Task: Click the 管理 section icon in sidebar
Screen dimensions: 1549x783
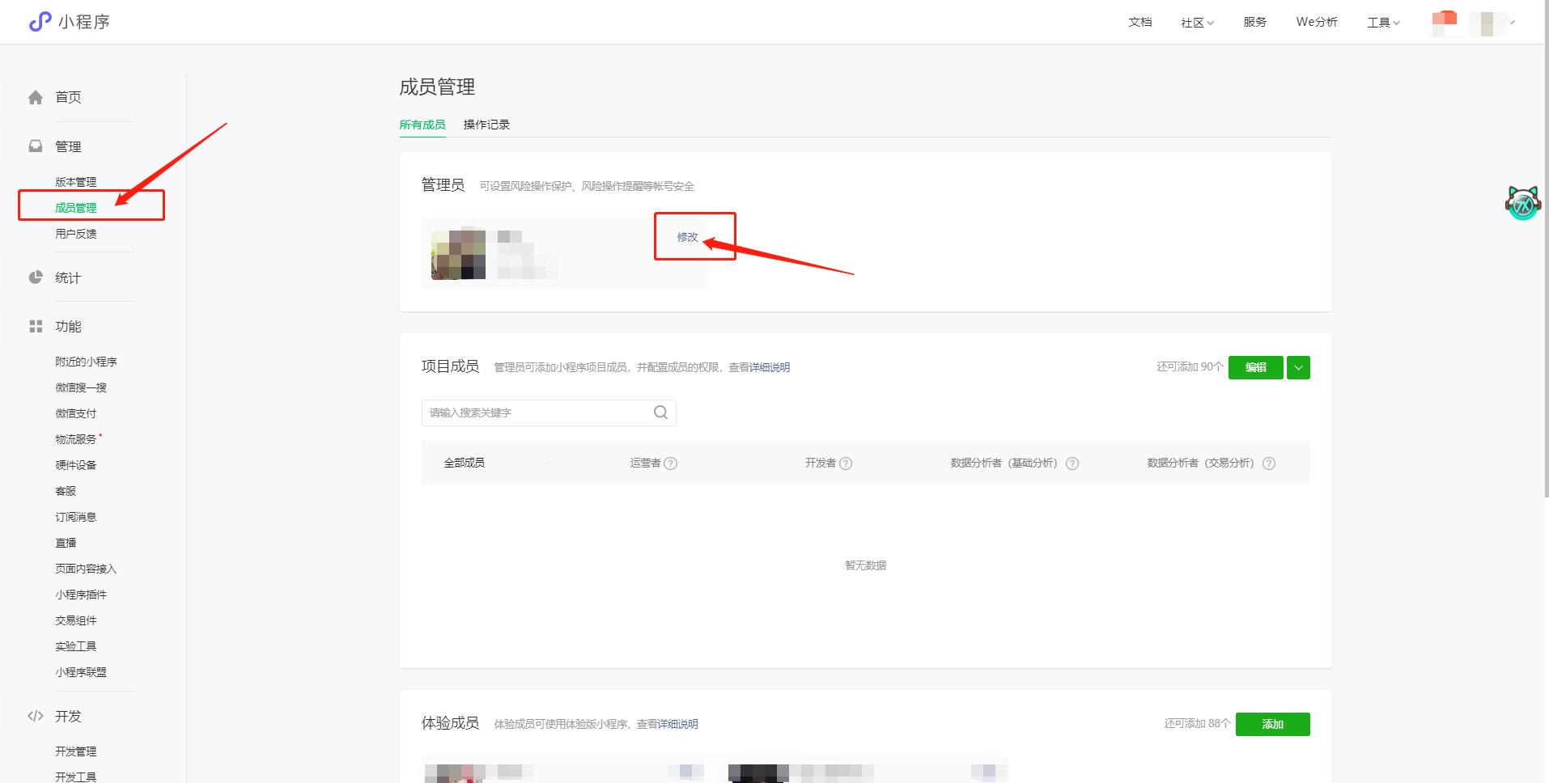Action: 35,146
